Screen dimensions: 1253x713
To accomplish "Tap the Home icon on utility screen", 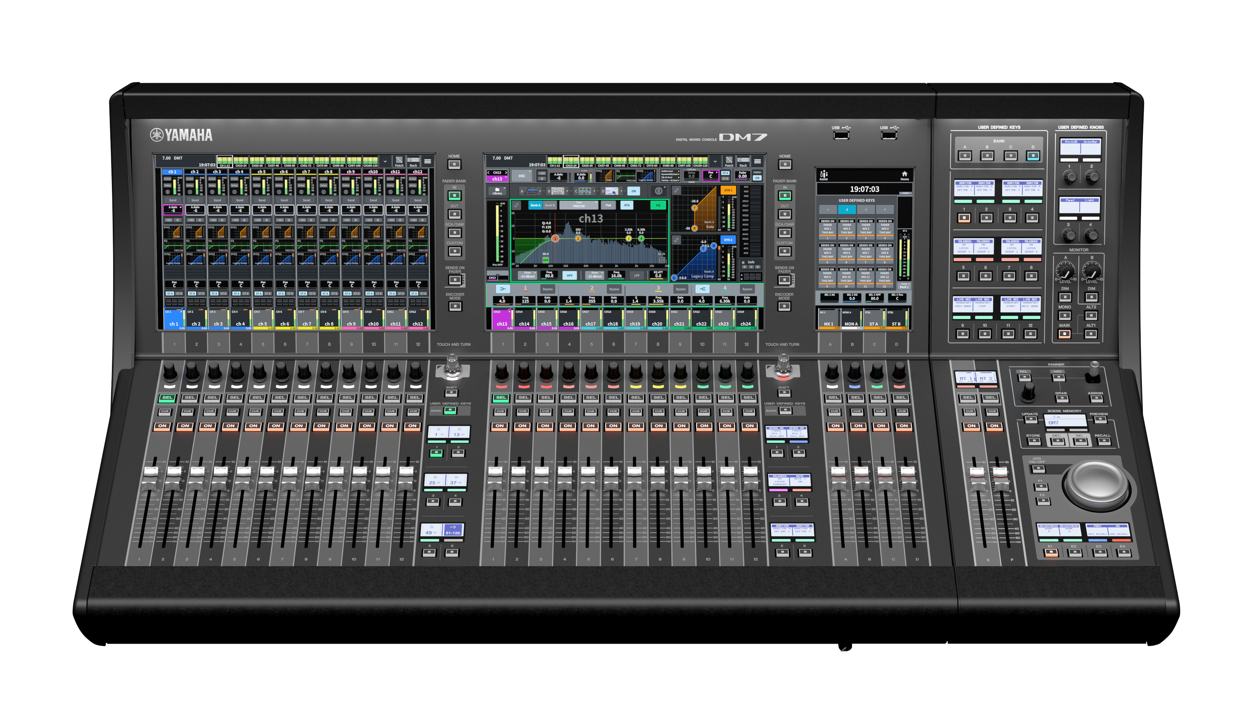I will [x=904, y=175].
